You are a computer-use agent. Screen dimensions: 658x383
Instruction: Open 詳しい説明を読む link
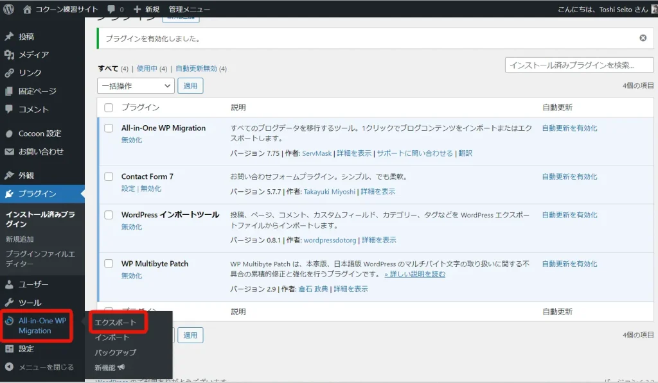(x=414, y=274)
